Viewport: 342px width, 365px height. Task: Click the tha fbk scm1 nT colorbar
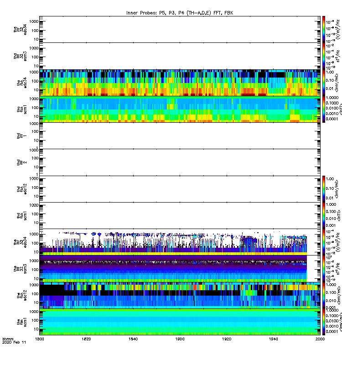point(324,109)
